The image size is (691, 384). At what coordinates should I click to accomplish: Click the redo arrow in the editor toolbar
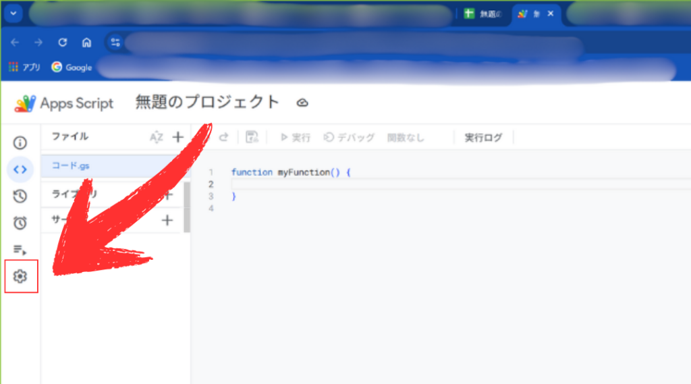[x=223, y=137]
